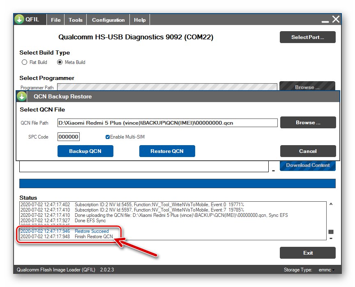Open the Help menu
Screen dimensions: 355x287
tap(140, 20)
